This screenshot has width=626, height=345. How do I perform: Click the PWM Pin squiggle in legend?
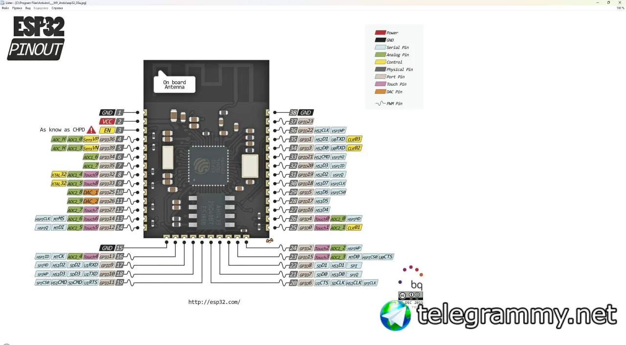[x=380, y=104]
